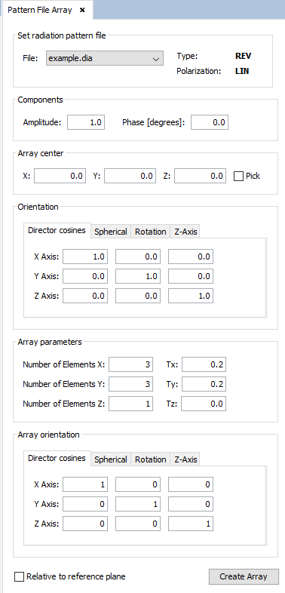Click the Tz spacing input field
285x593 pixels.
(x=204, y=404)
